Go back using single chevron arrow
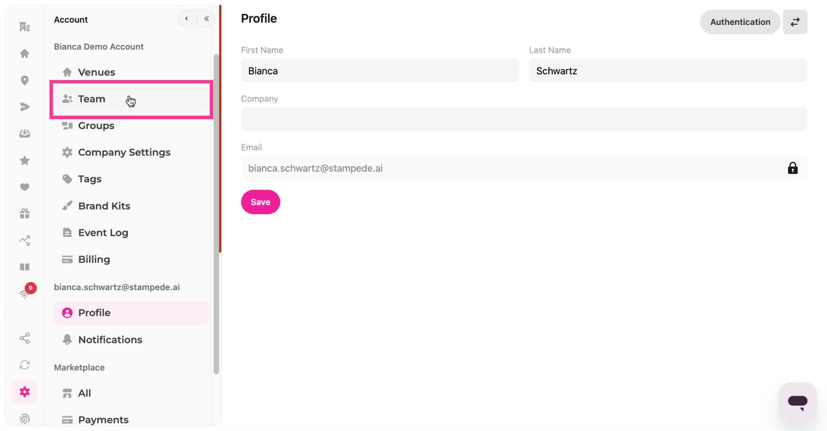Viewport: 827px width, 431px height. click(187, 18)
